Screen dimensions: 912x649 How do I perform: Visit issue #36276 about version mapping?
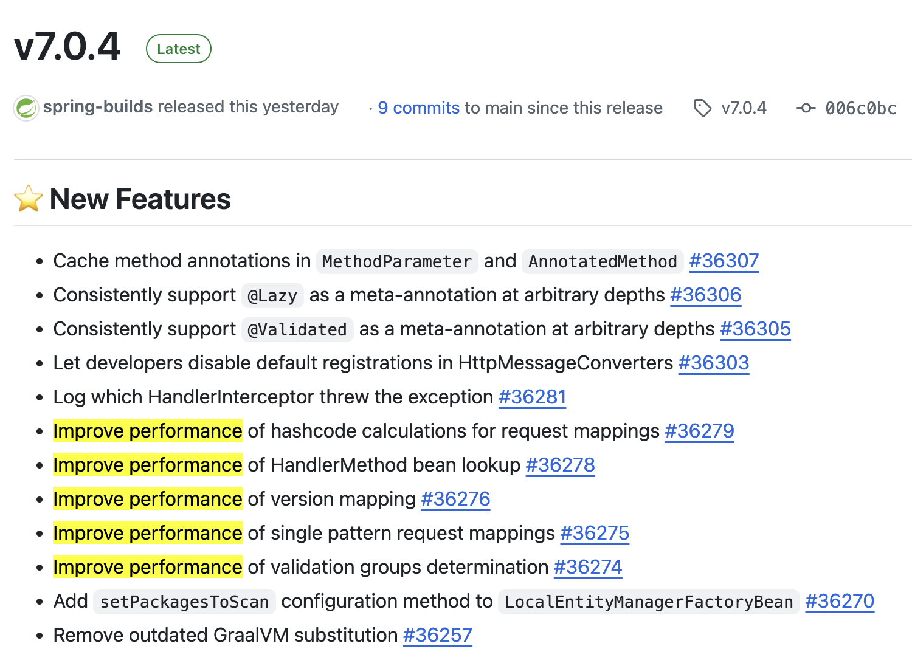point(455,499)
